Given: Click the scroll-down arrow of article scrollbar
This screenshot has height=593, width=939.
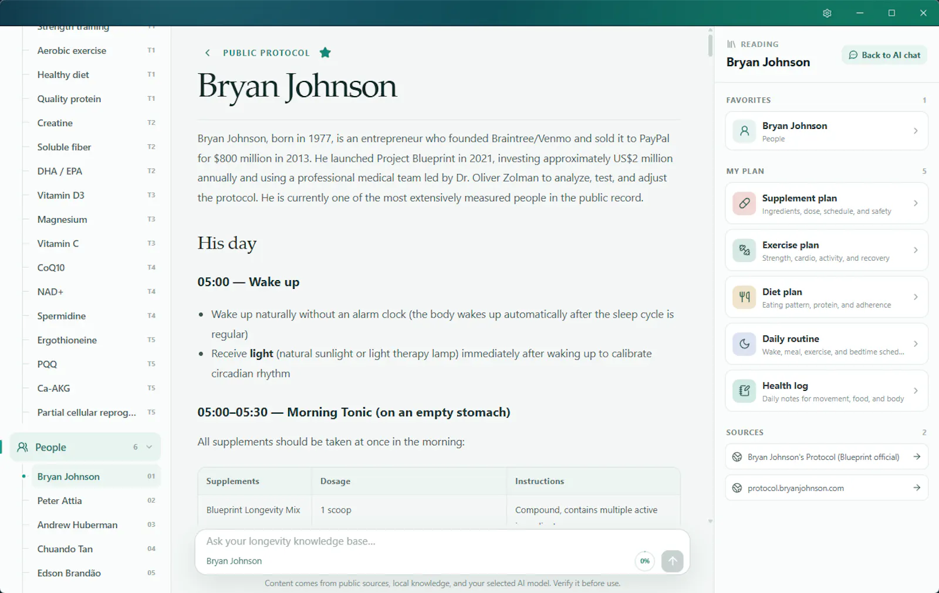Looking at the screenshot, I should click(710, 521).
